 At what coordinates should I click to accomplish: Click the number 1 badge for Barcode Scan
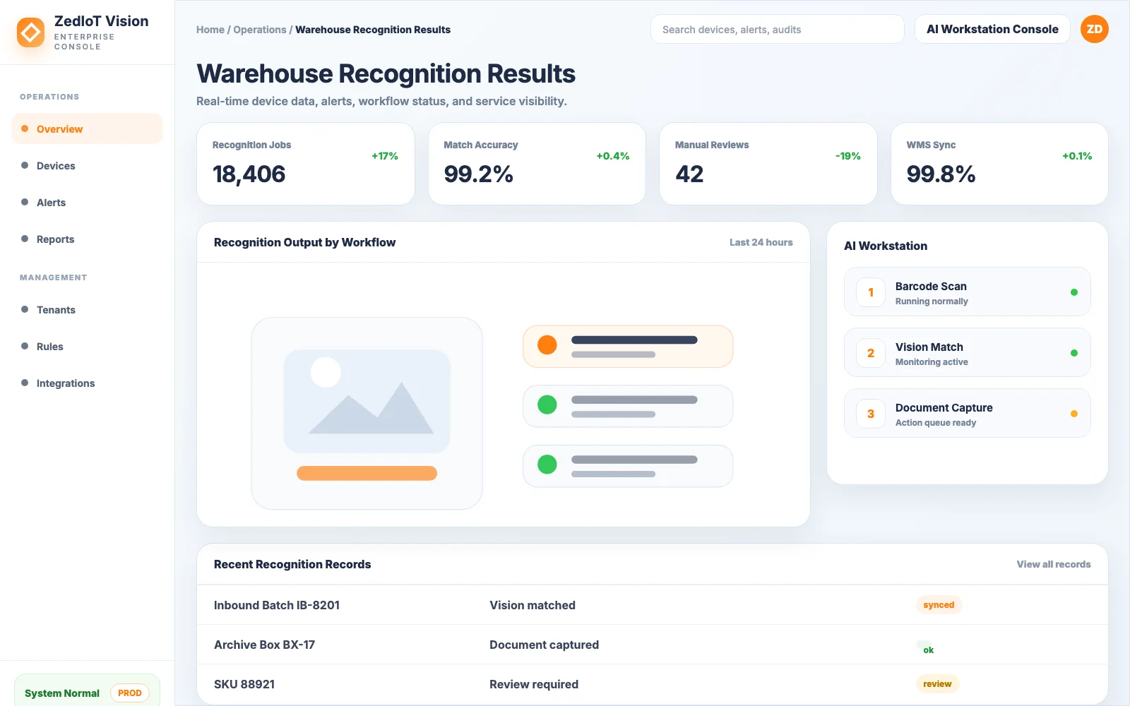coord(871,292)
